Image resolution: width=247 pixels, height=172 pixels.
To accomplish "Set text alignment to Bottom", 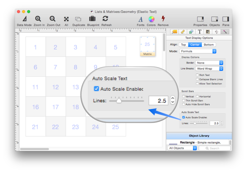I will click(209, 45).
